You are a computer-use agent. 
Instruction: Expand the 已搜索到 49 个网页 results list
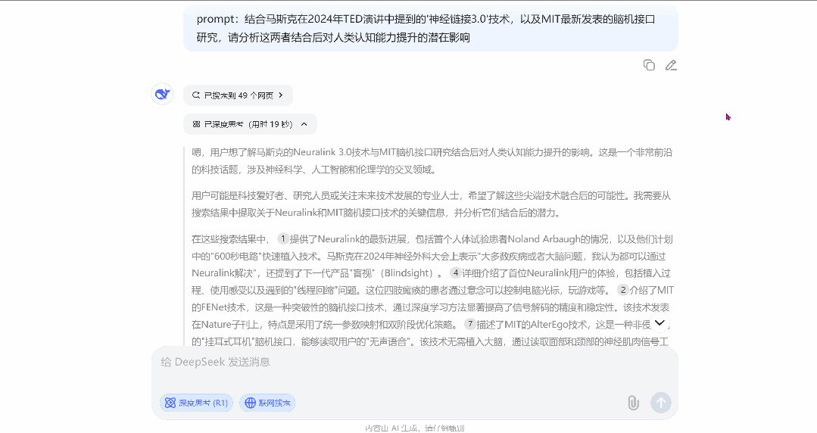(238, 95)
